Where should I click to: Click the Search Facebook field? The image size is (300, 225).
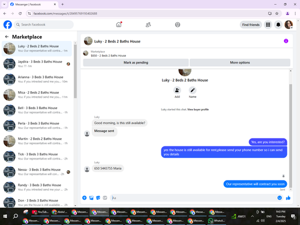(44, 25)
